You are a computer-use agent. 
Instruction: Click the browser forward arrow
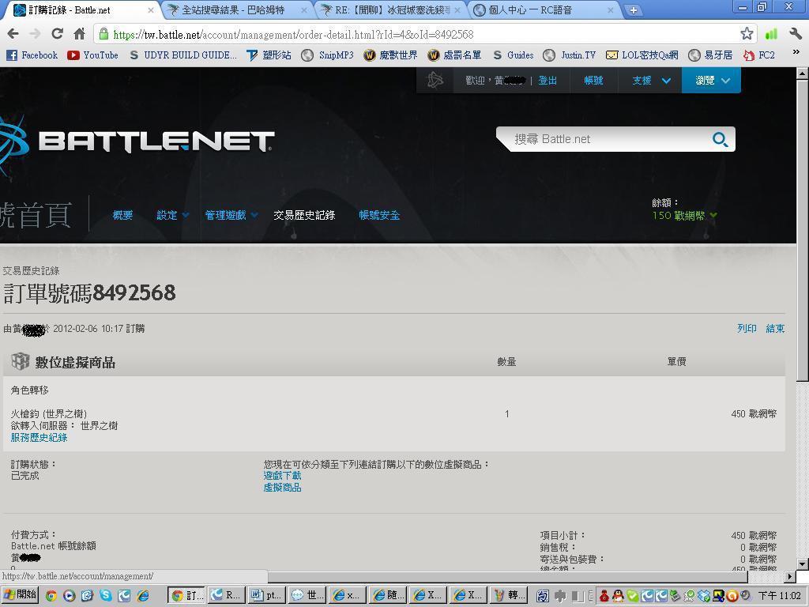tap(35, 34)
